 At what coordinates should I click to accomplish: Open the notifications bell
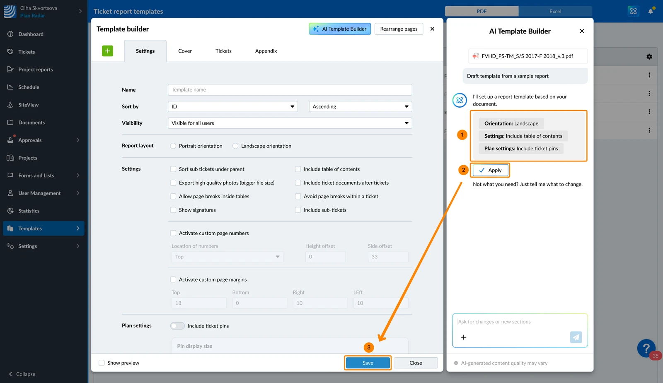[651, 11]
